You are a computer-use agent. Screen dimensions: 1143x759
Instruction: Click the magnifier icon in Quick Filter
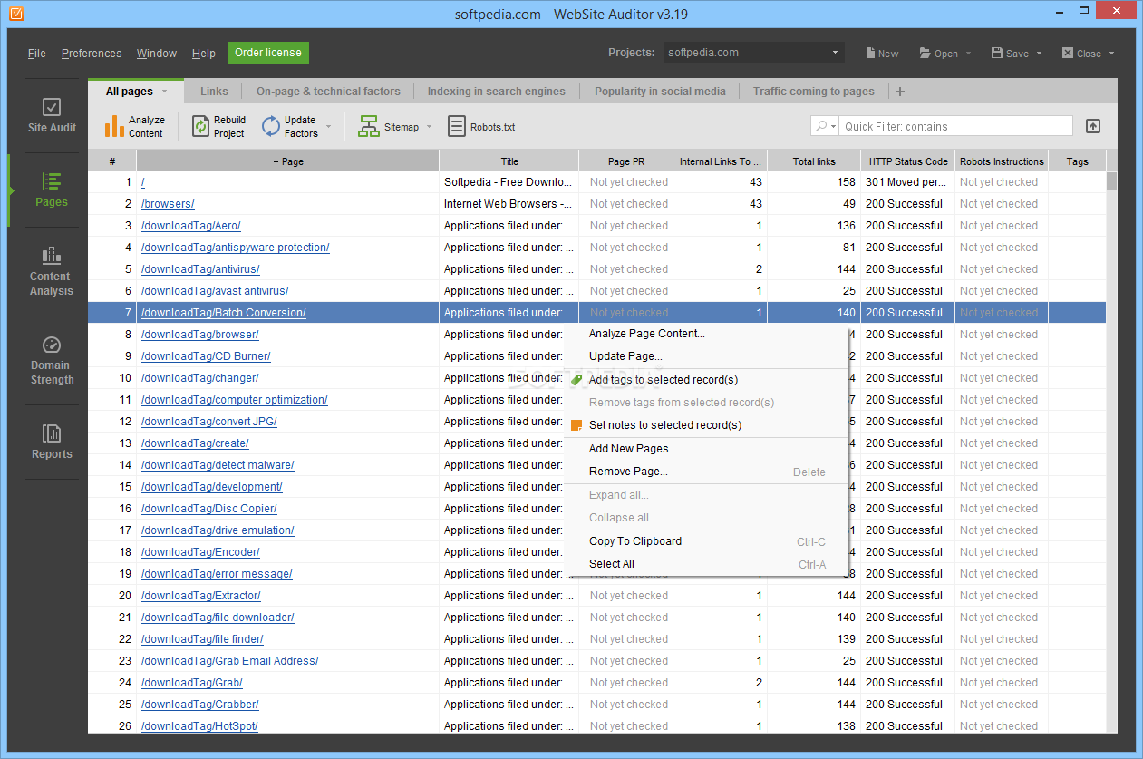click(821, 126)
